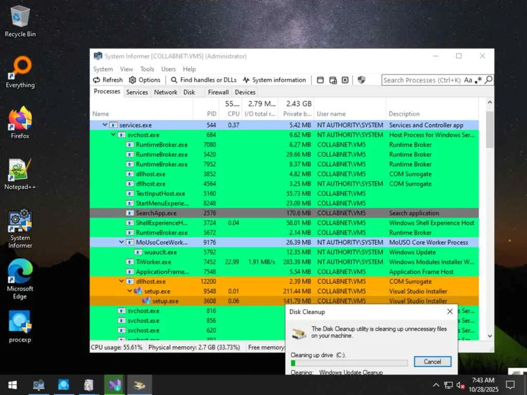The height and width of the screenshot is (395, 527).
Task: Click Find handles or DLLs
Action: (204, 80)
